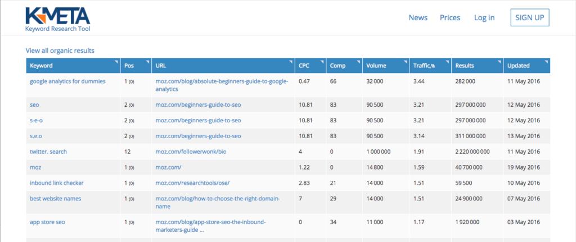This screenshot has width=576, height=242.
Task: Open beginners-guide-to-seo URL in 'seo' row
Action: coord(199,105)
